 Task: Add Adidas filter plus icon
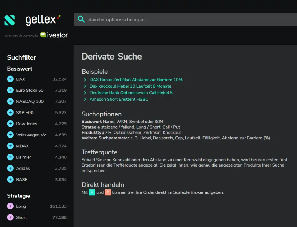pyautogui.click(x=10, y=168)
